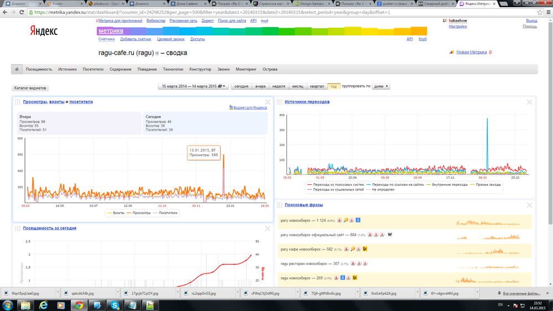Screen dimensions: 553x311
Task: Open the Содержание menu
Action: point(121,69)
